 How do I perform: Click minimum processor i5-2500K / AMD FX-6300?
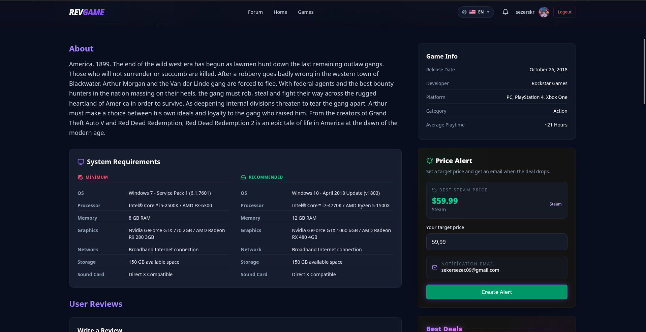point(170,206)
